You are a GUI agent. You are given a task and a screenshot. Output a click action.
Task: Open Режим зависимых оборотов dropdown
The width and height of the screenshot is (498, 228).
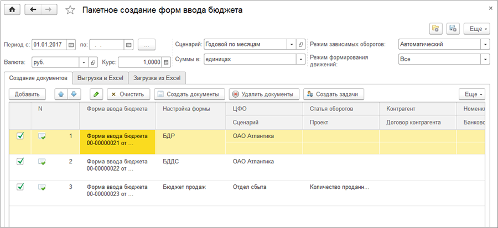tap(485, 44)
